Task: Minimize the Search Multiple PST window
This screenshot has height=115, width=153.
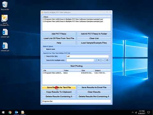Action: 104,12
